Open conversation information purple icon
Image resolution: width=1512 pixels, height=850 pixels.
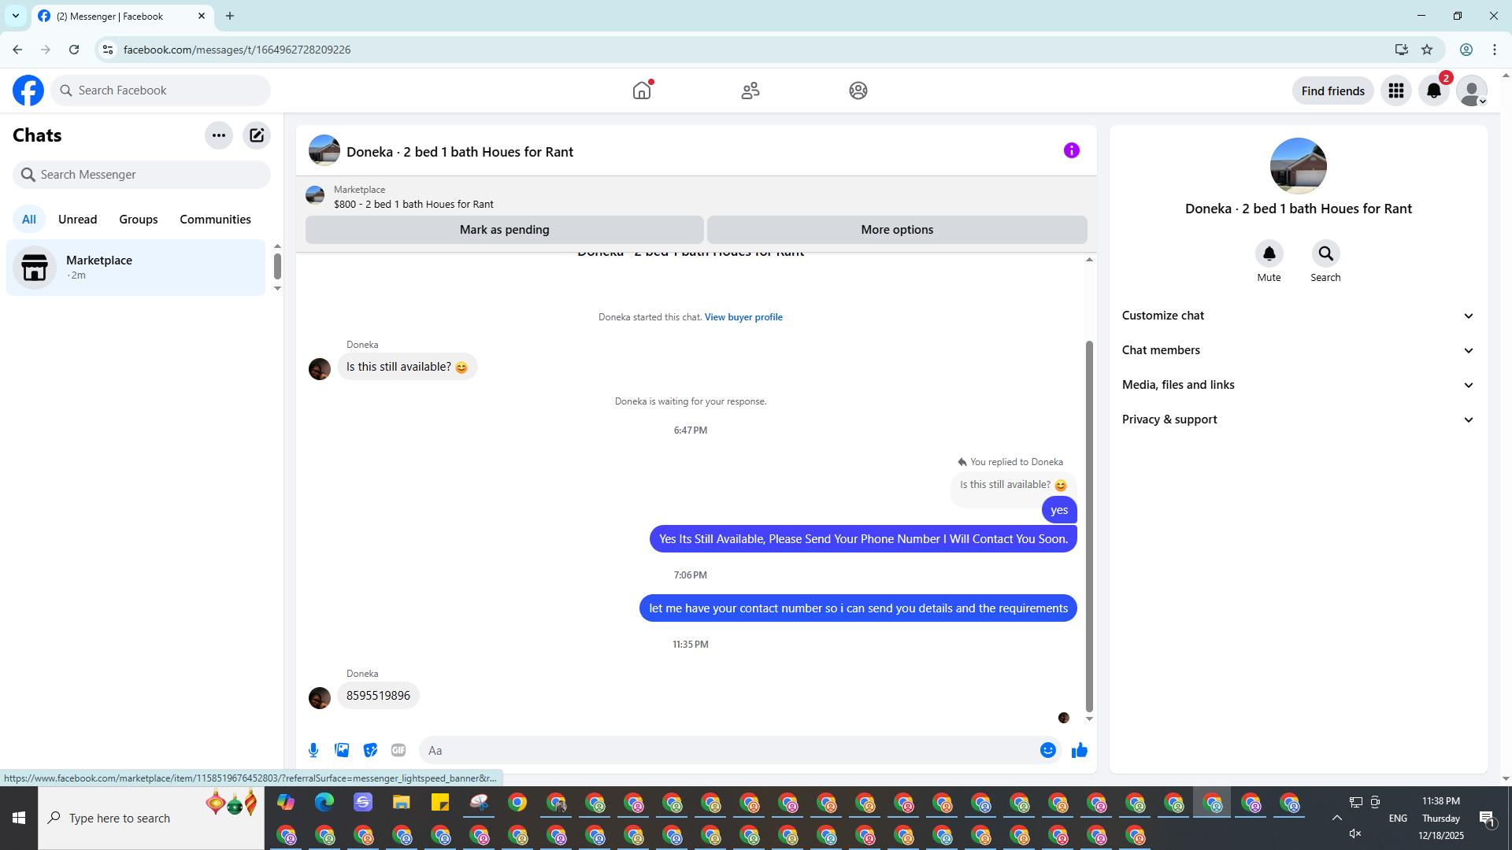coord(1071,150)
